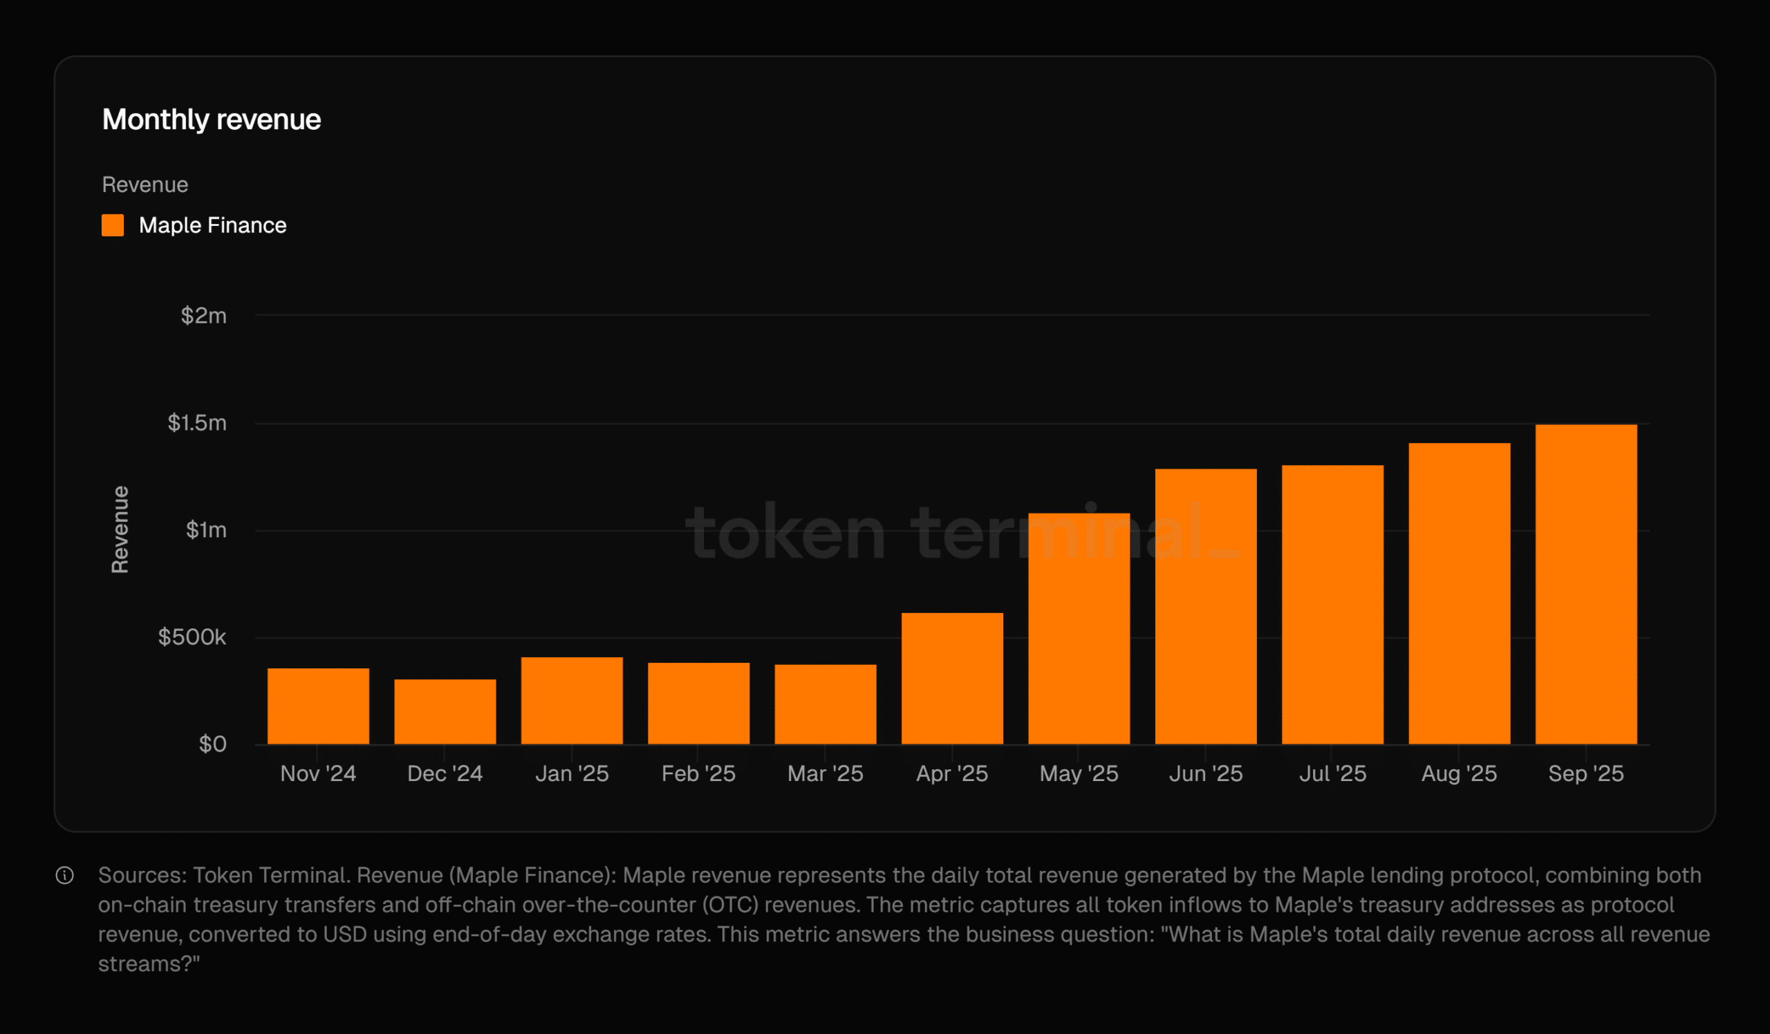Click the Nov '24 revenue bar
This screenshot has height=1034, width=1770.
(318, 706)
